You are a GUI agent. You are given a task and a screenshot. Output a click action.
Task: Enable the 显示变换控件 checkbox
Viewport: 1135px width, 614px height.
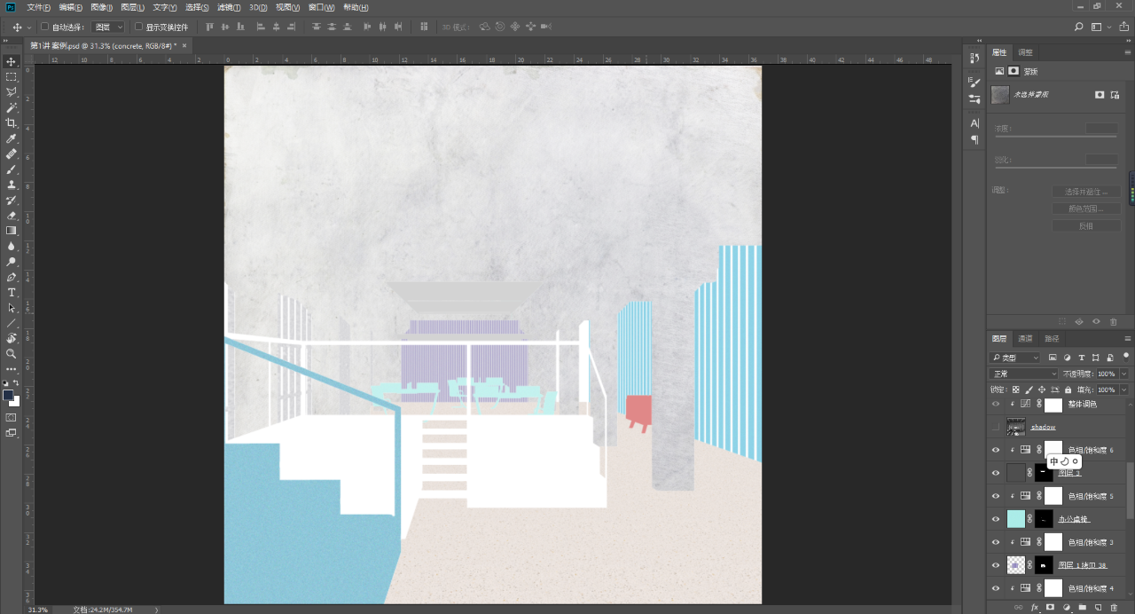point(139,27)
